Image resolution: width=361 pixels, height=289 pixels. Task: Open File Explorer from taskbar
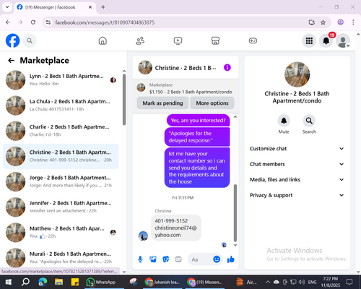click(58, 282)
